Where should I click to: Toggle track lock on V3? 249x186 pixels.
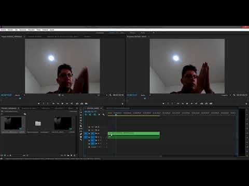[89, 127]
